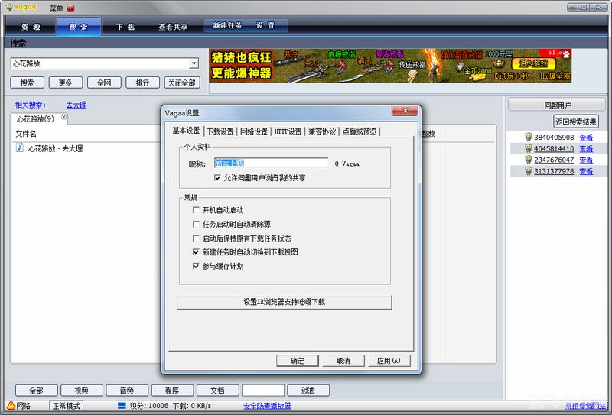
Task: Click 新建任务 in the top bar
Action: point(227,25)
